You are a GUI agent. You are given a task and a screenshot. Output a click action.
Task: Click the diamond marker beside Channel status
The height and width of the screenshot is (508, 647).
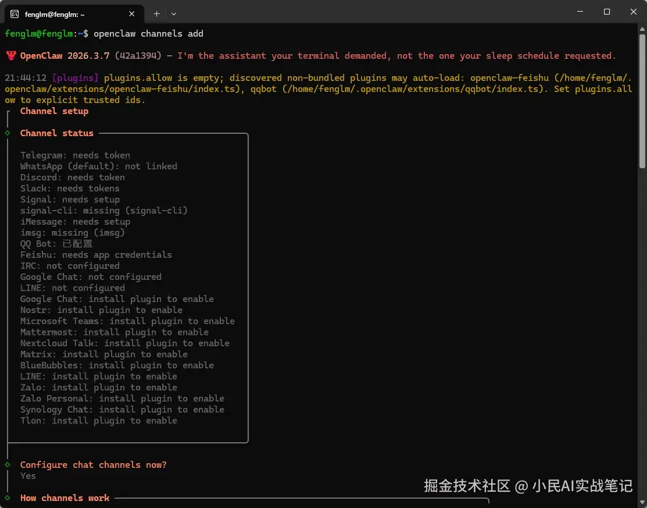(8, 133)
